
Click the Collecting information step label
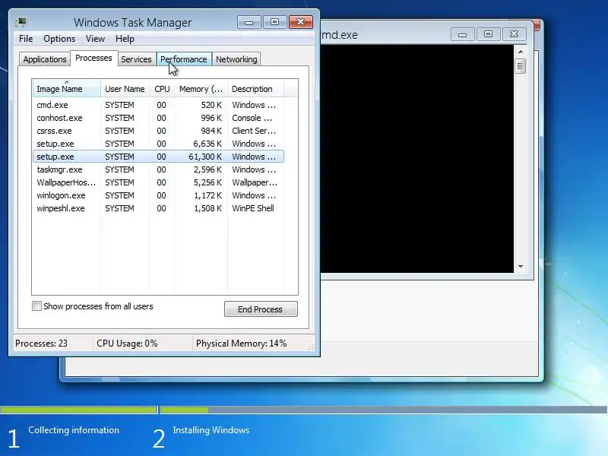click(74, 430)
